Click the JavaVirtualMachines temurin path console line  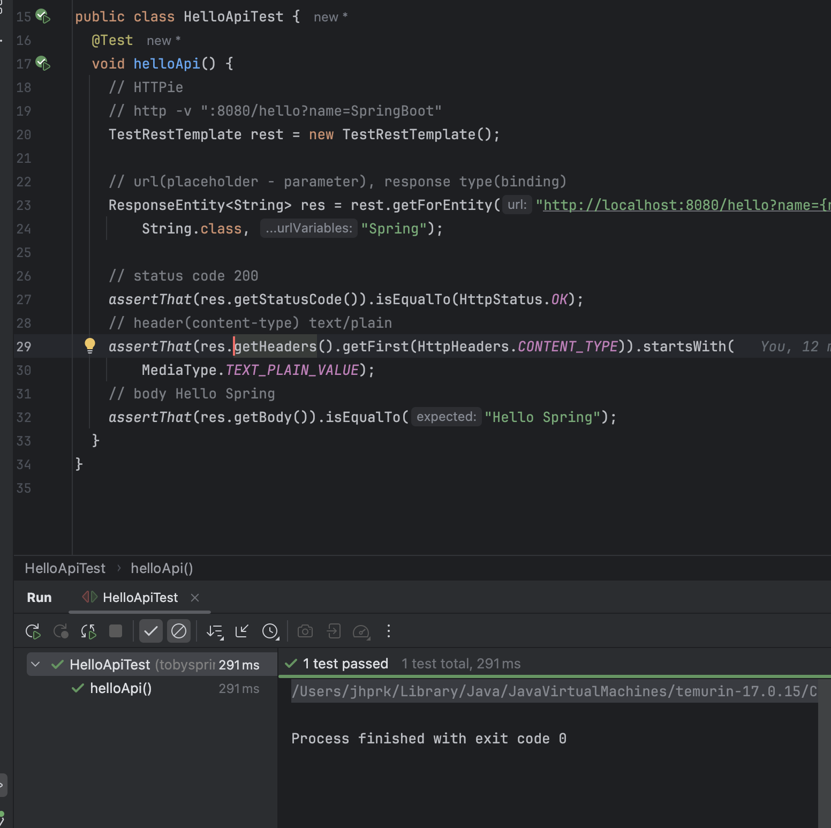coord(555,691)
